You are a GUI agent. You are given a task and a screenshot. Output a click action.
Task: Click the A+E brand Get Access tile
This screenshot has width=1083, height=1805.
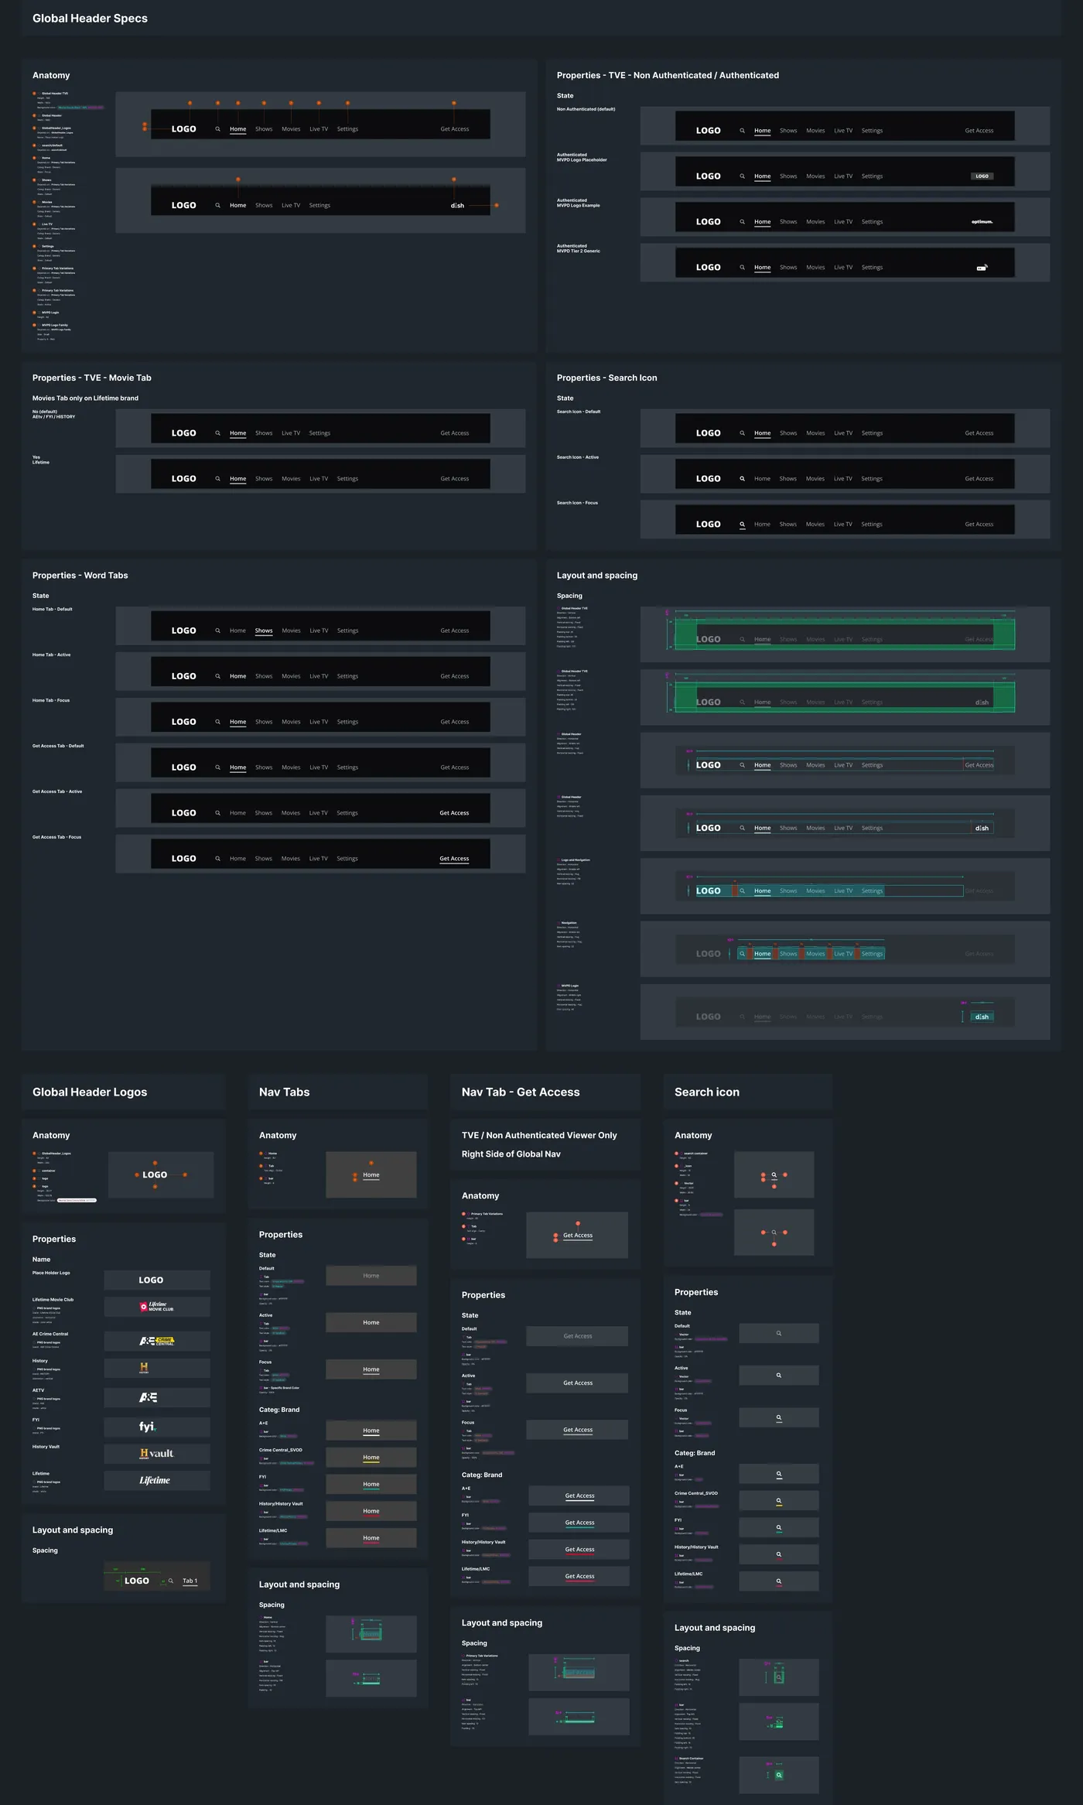point(579,1496)
